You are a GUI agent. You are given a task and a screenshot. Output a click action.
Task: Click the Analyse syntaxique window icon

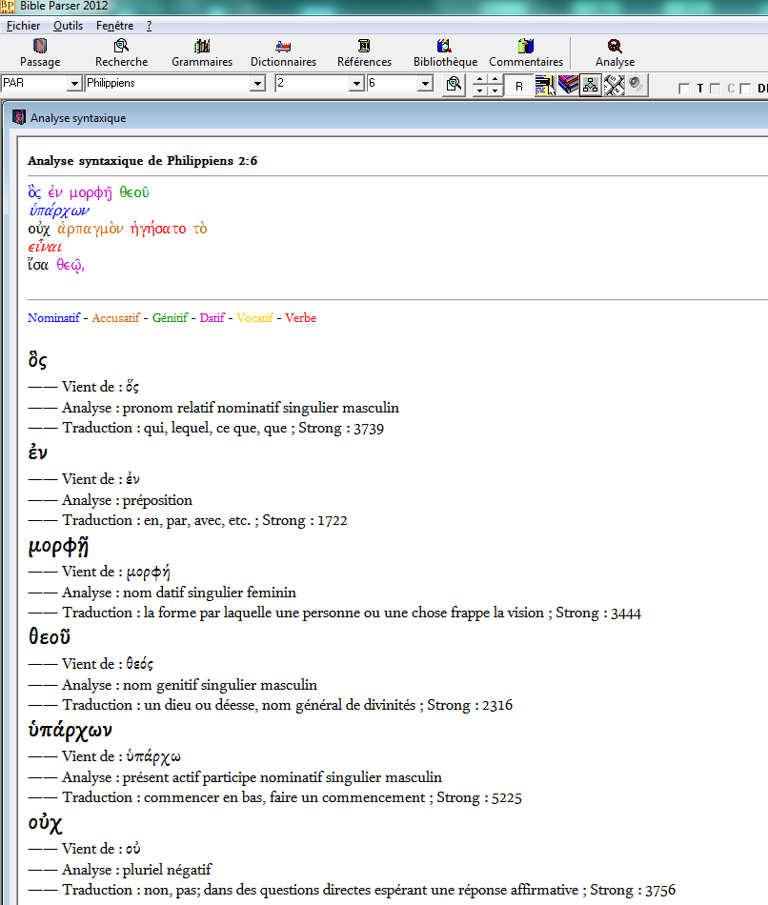(x=19, y=117)
